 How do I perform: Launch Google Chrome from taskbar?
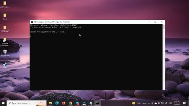pos(71,103)
